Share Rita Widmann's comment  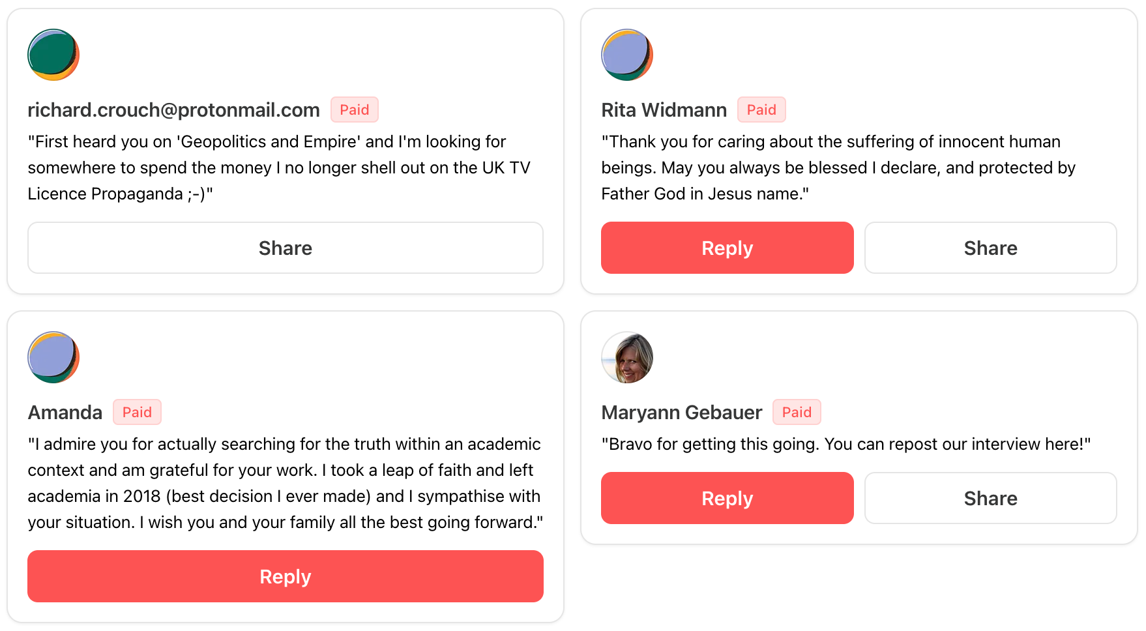click(x=990, y=248)
